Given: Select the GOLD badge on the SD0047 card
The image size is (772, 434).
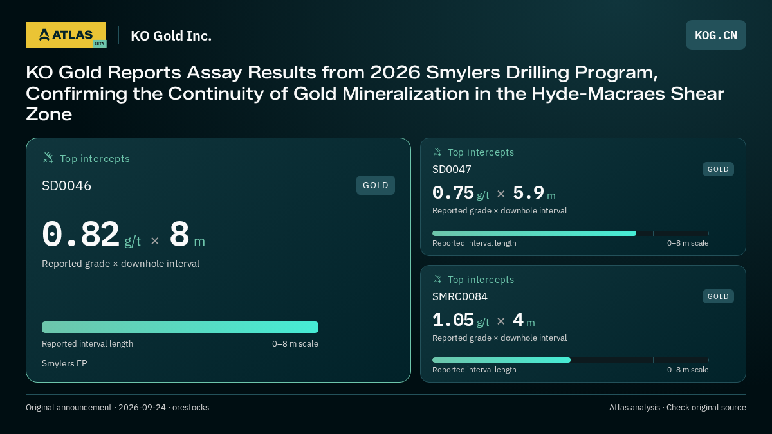Looking at the screenshot, I should 718,169.
